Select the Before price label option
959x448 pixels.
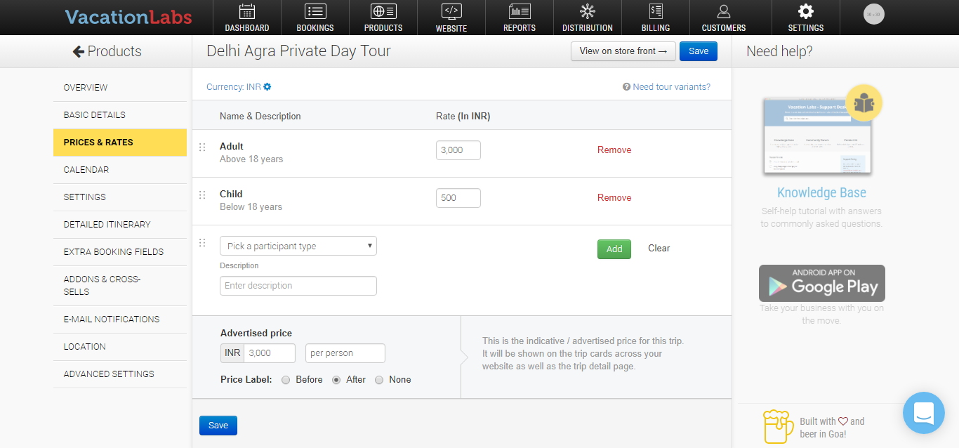[286, 380]
